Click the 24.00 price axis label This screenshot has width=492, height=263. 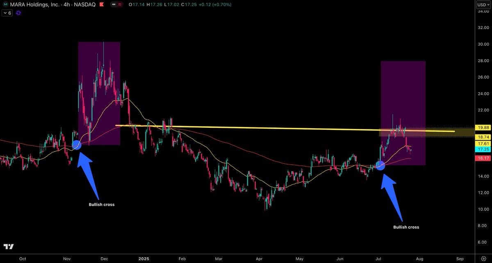(483, 93)
